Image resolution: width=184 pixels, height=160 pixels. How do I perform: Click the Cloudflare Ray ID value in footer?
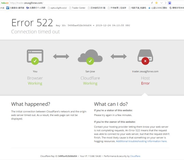pyautogui.click(x=67, y=156)
